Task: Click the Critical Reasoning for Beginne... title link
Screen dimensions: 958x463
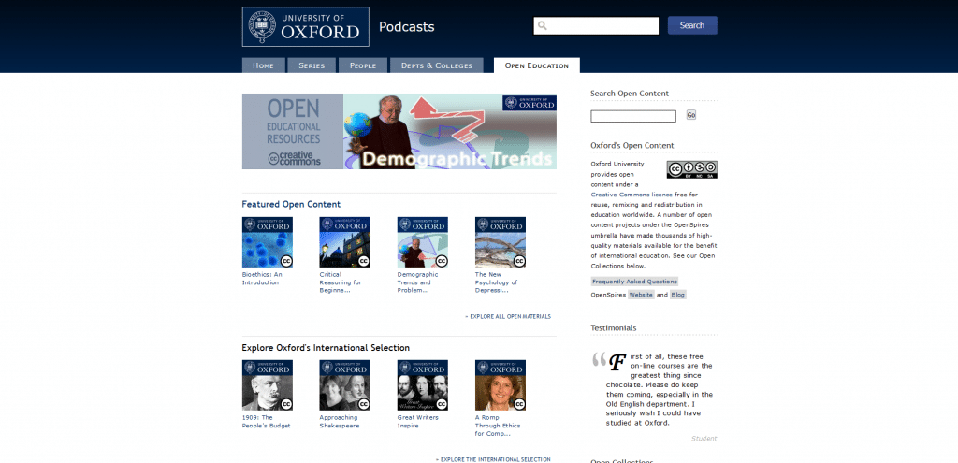Action: (341, 282)
